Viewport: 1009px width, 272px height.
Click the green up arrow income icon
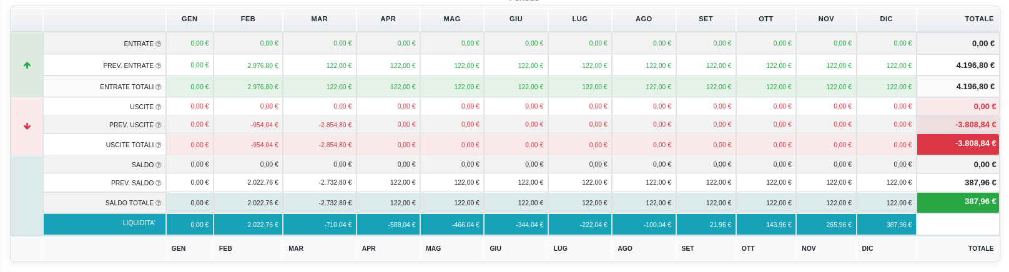27,65
